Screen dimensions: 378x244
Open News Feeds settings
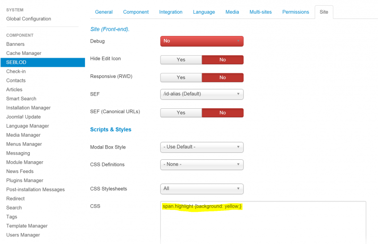[20, 171]
